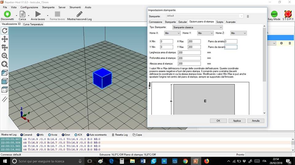Open the File menu
This screenshot has width=295, height=165.
click(5, 7)
